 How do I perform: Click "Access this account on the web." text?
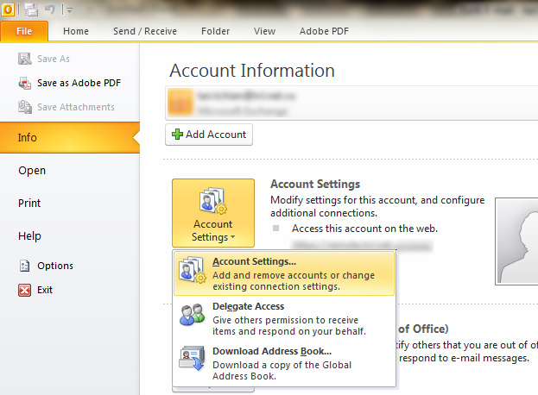tap(364, 229)
